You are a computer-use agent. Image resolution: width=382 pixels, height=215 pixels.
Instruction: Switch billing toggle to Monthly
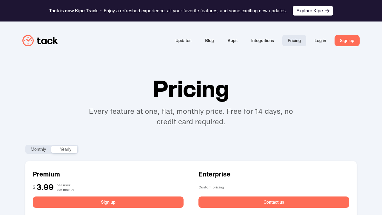coord(38,149)
